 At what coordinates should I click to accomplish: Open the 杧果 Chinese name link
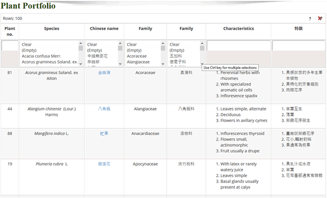pos(104,133)
